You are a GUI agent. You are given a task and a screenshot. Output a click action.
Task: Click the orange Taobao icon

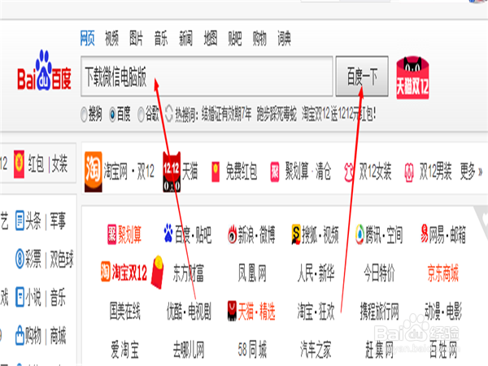pos(93,172)
